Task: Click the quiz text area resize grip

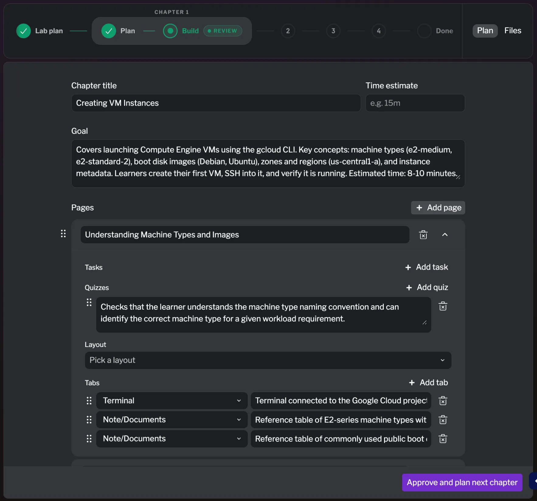Action: [x=424, y=323]
